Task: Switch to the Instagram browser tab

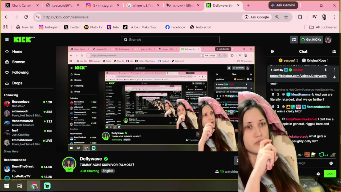Action: pos(103,5)
